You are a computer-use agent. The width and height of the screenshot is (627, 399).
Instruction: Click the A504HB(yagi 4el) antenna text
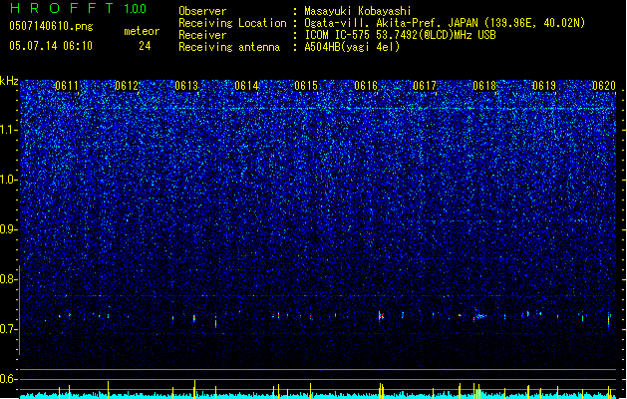coord(352,47)
